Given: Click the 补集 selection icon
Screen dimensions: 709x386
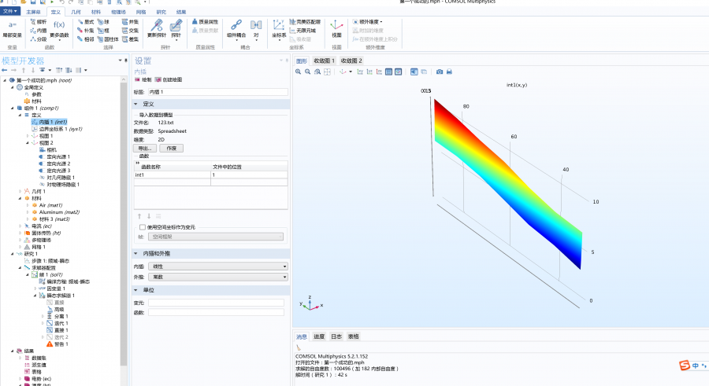Looking at the screenshot, I should click(85, 30).
